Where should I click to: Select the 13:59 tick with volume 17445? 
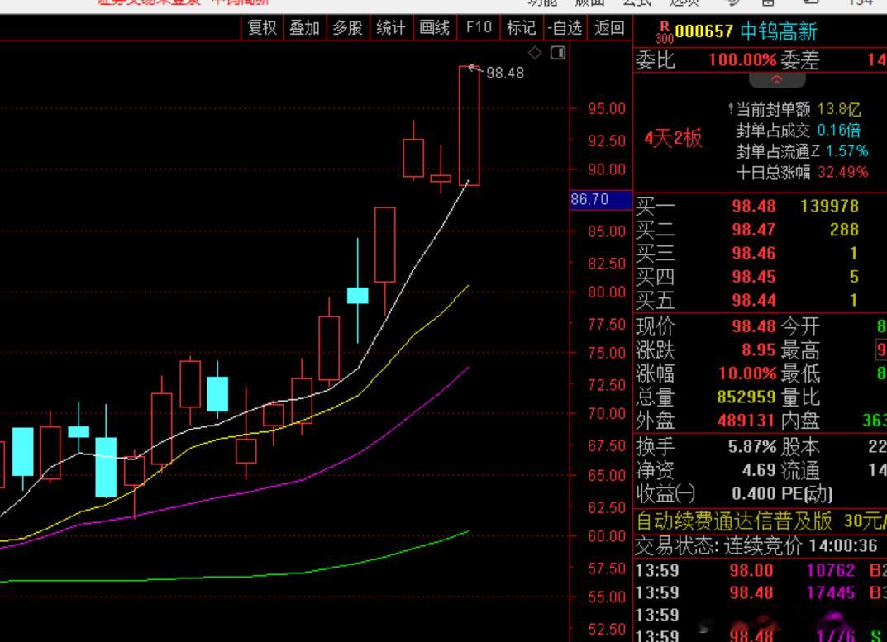coord(761,592)
